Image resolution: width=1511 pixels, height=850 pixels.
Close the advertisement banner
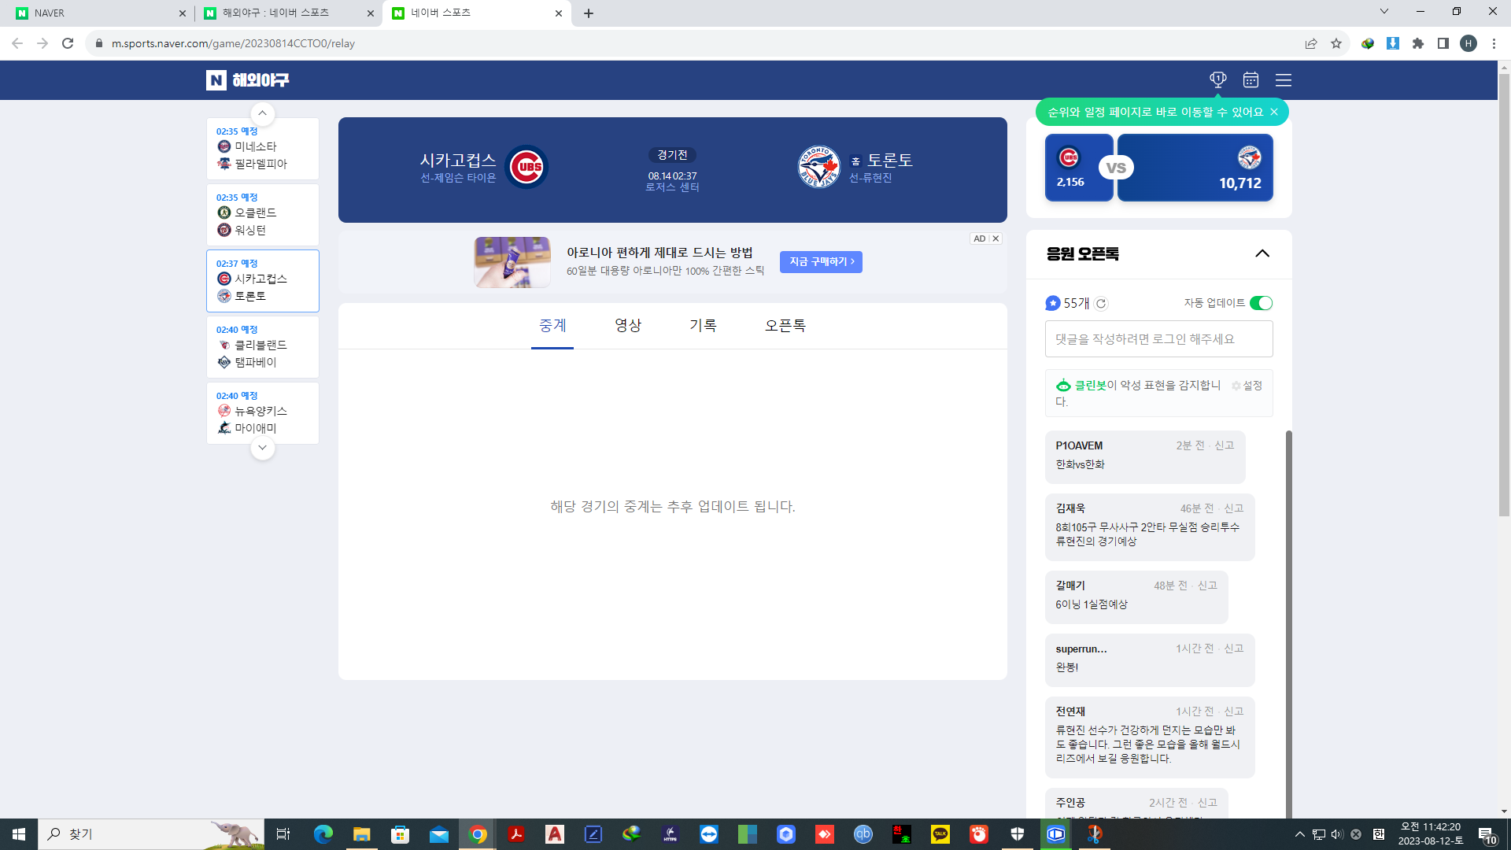point(996,238)
